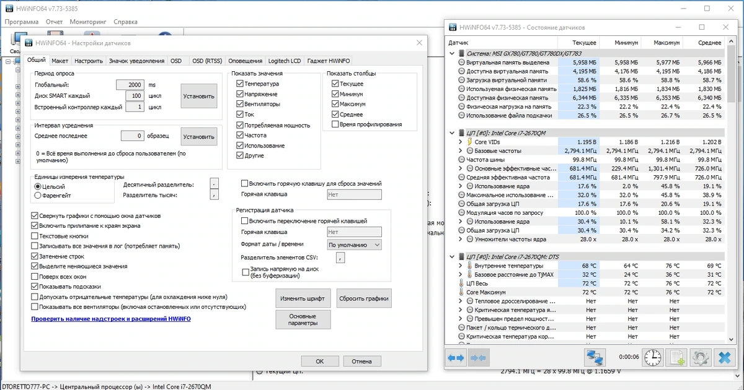Click the log file with plus icon
This screenshot has width=744, height=390.
(676, 358)
